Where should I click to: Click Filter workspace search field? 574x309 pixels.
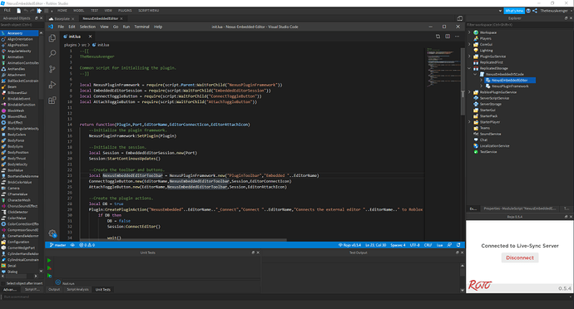click(520, 25)
